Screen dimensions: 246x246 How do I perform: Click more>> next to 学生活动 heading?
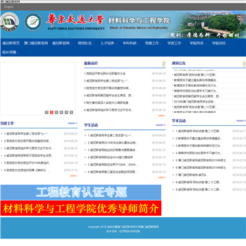click(x=161, y=125)
